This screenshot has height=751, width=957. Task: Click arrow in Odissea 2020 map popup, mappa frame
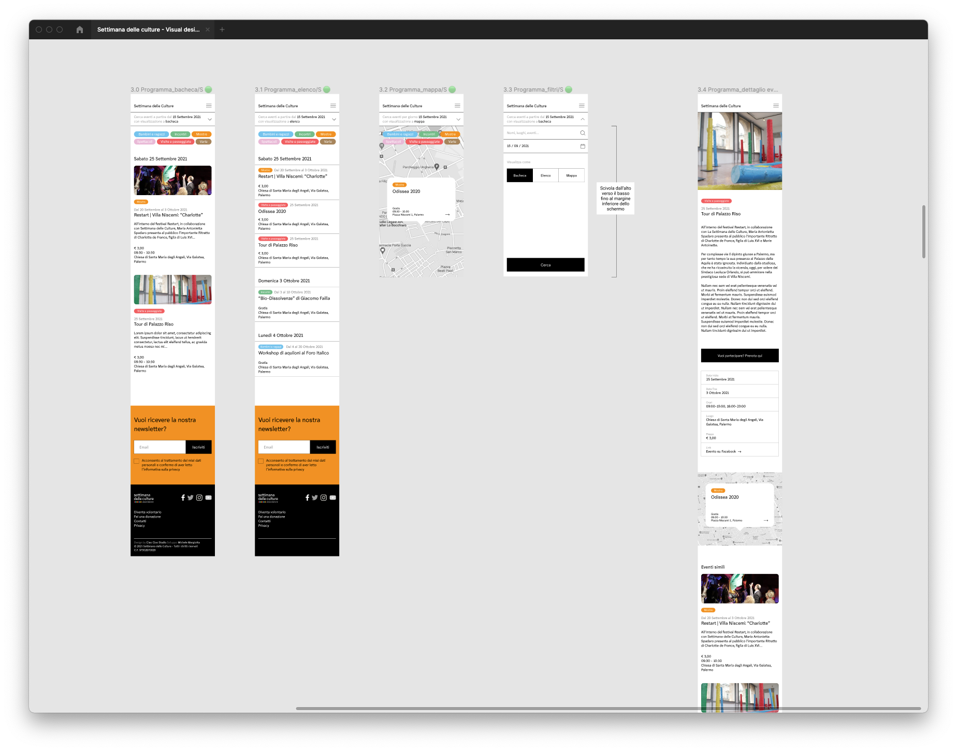pyautogui.click(x=447, y=215)
